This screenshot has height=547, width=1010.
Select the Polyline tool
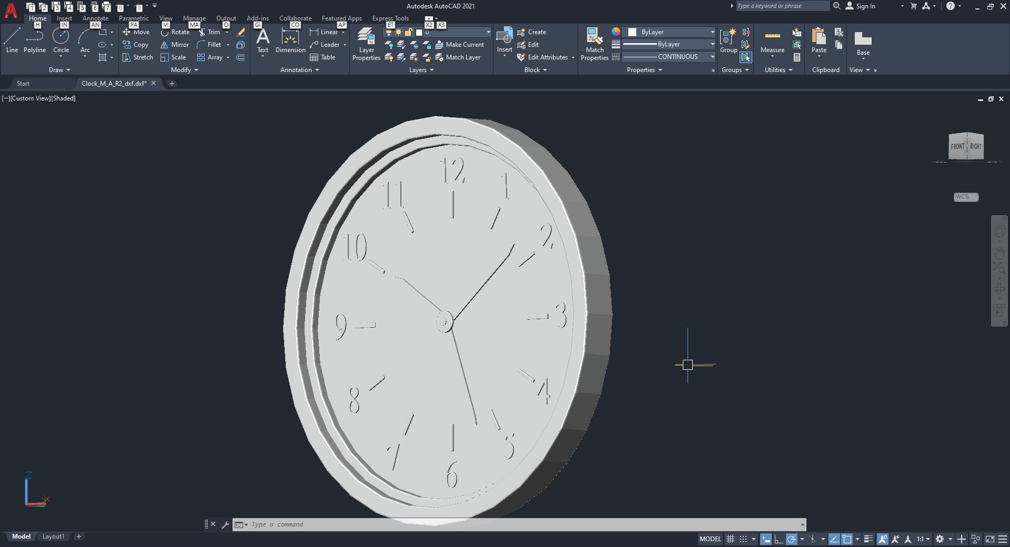35,40
